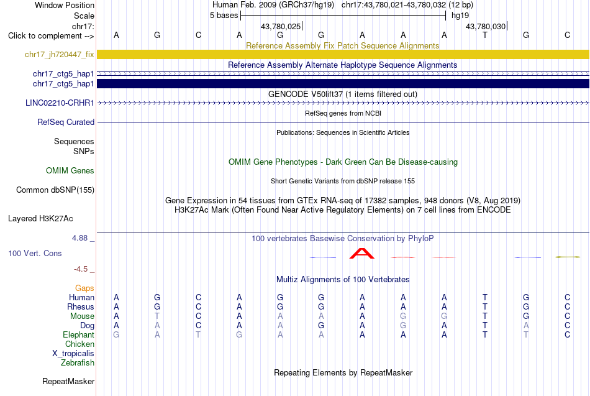This screenshot has width=590, height=396.
Task: Open the 'OMIM Gene Phenotypes' green title
Action: pyautogui.click(x=343, y=162)
